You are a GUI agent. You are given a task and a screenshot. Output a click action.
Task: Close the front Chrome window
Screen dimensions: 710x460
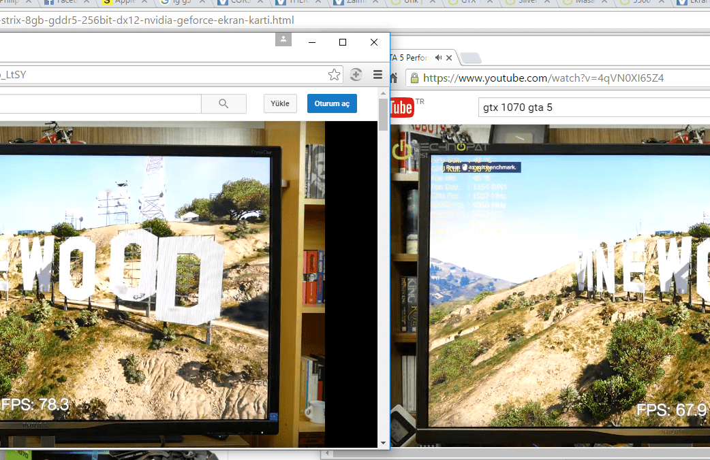(x=374, y=42)
